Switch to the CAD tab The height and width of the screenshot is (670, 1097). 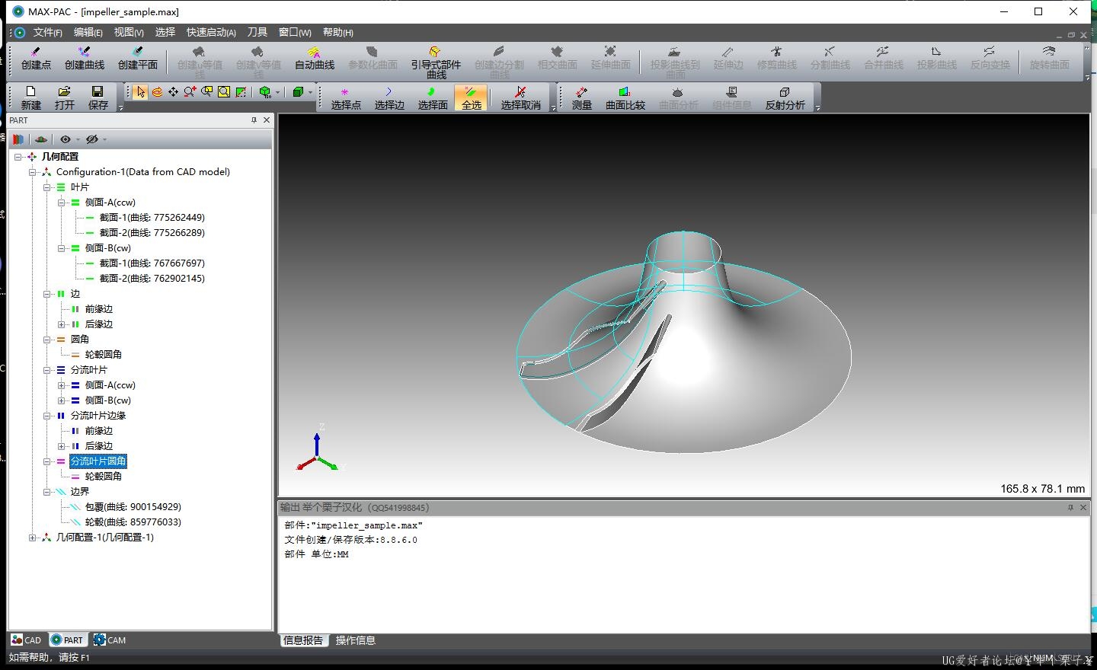coord(27,640)
